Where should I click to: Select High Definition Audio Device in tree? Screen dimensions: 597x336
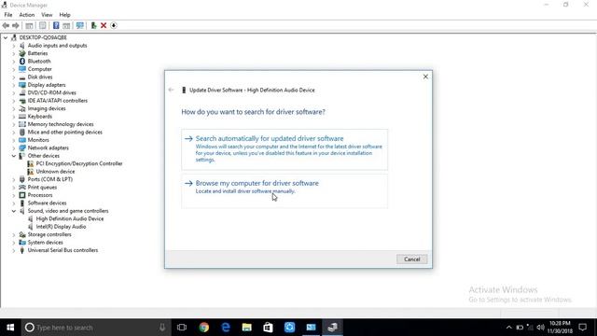coord(70,218)
